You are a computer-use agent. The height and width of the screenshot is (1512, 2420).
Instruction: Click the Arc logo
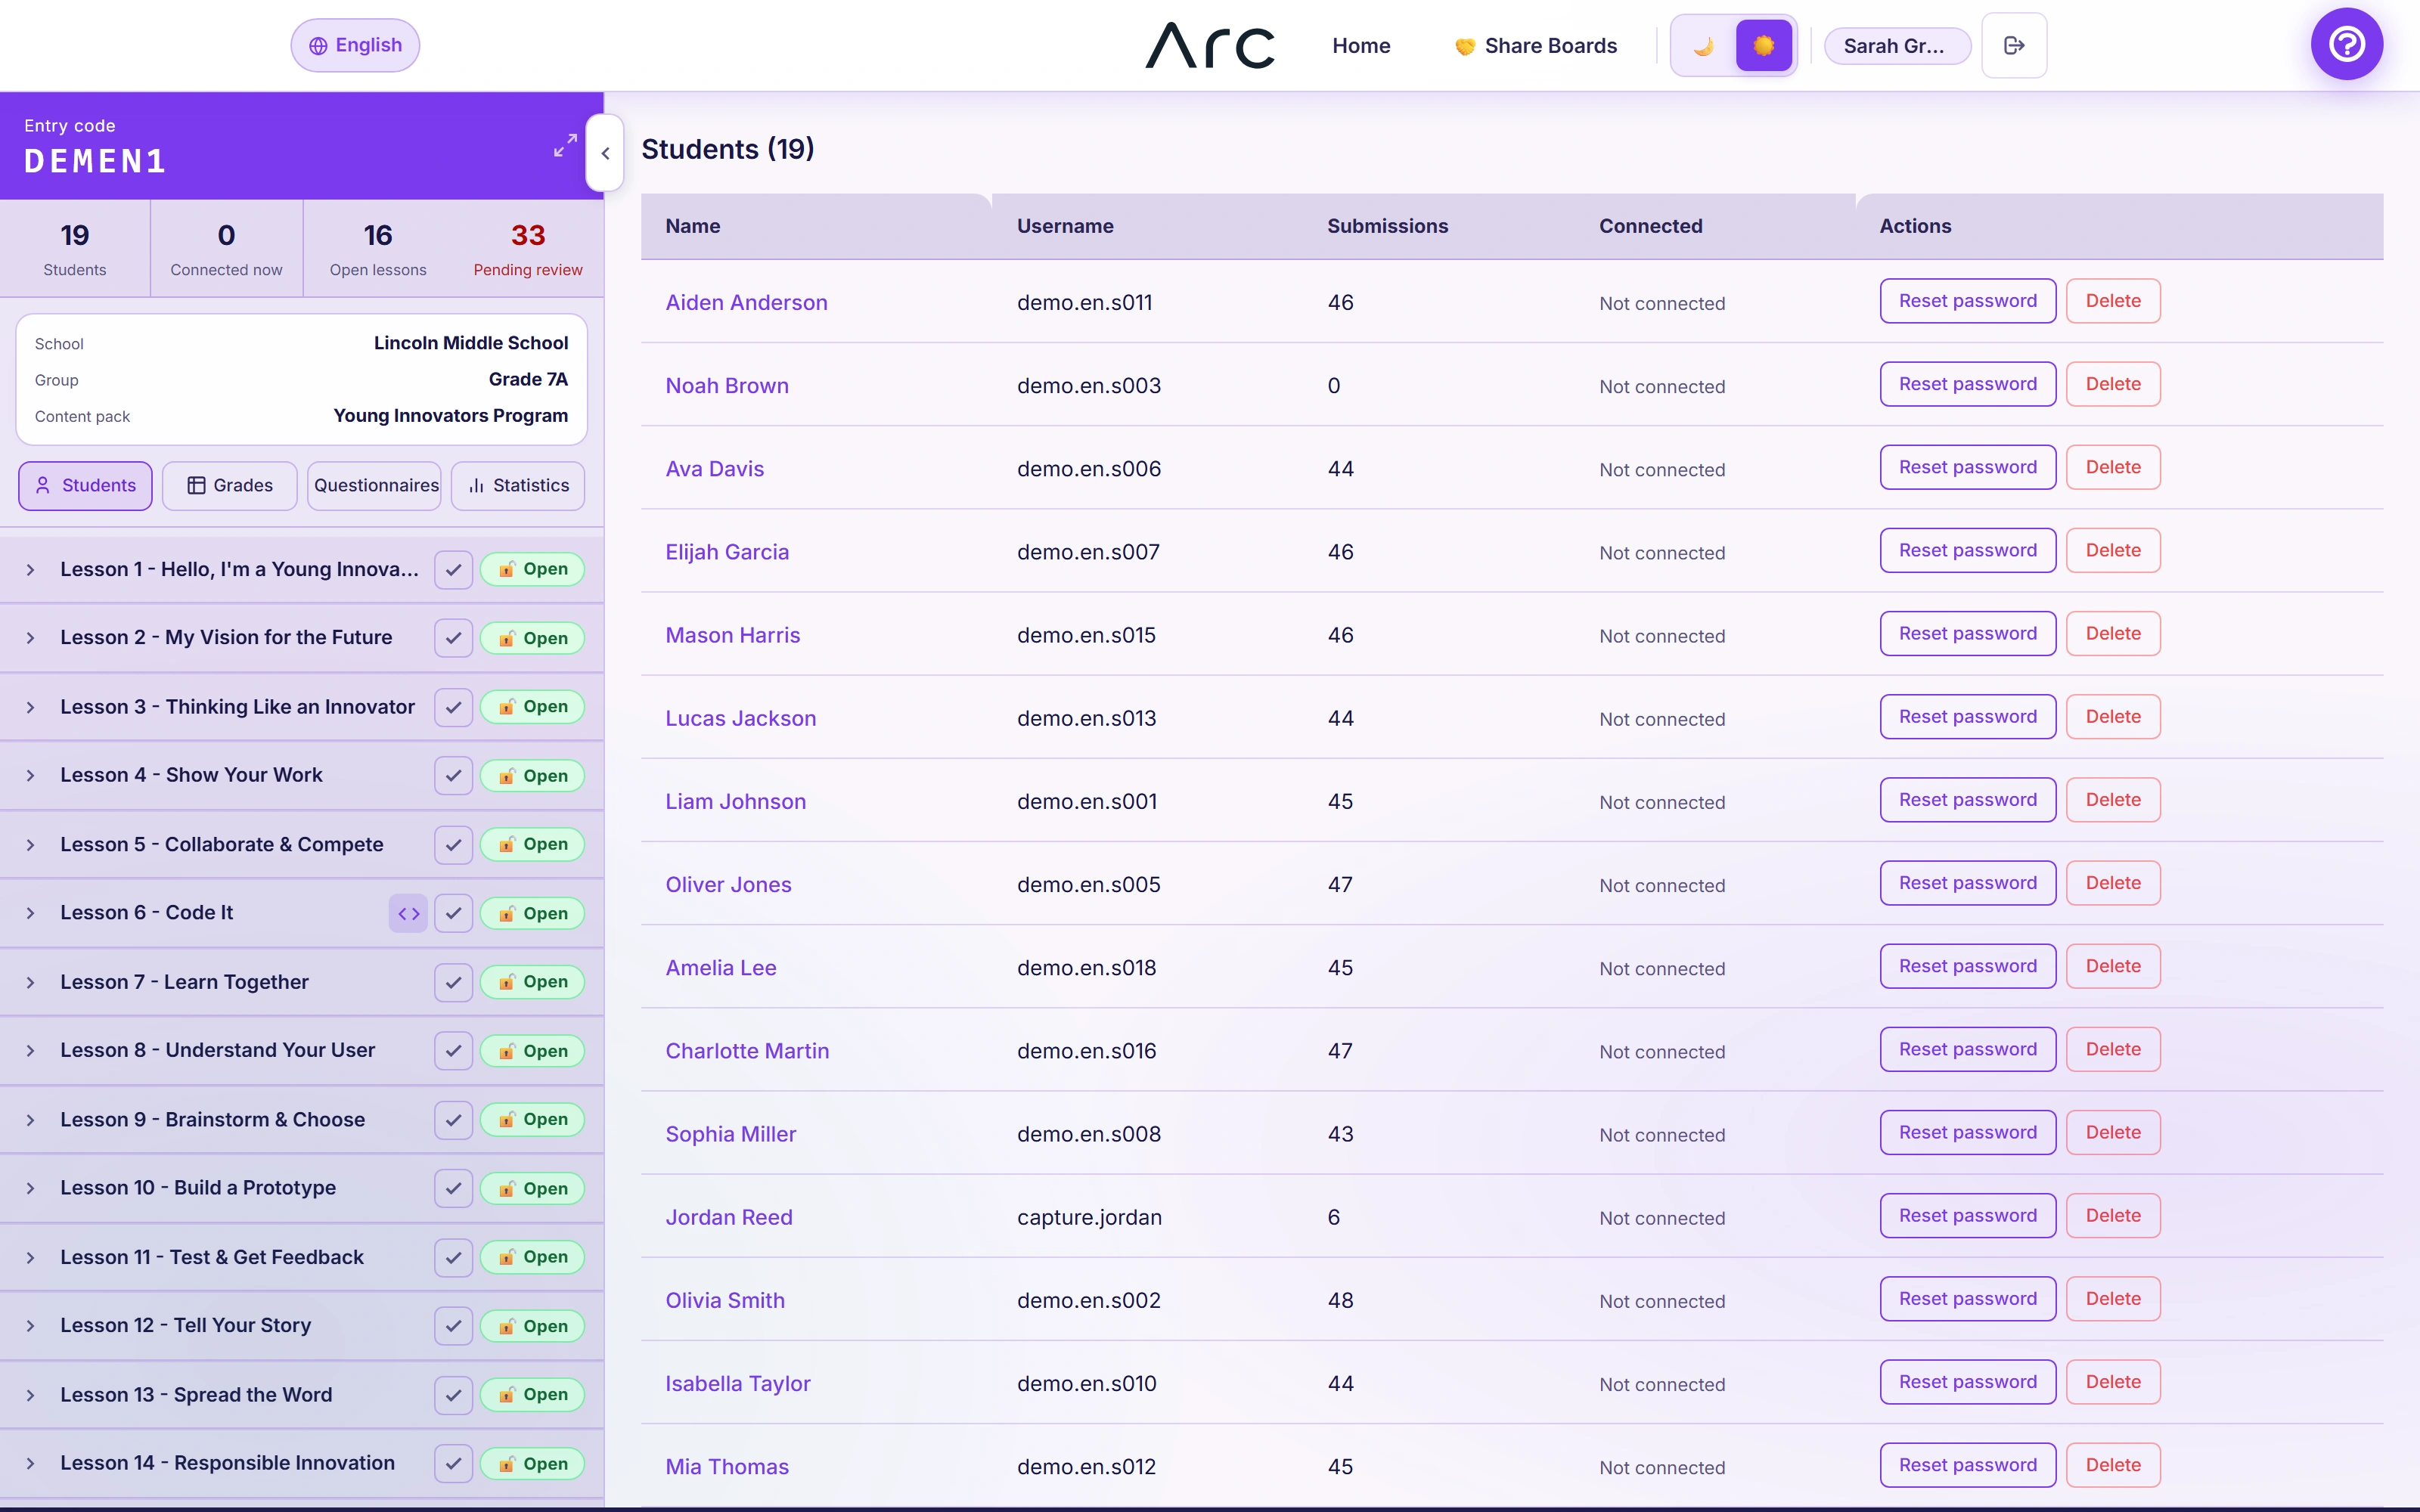pyautogui.click(x=1210, y=45)
